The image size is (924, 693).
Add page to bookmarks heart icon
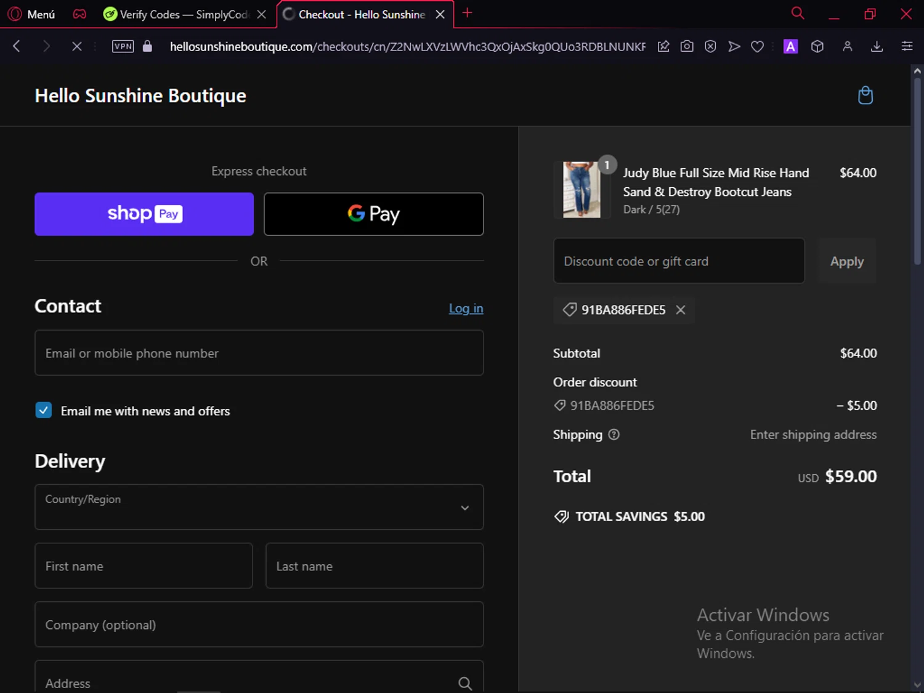tap(757, 46)
